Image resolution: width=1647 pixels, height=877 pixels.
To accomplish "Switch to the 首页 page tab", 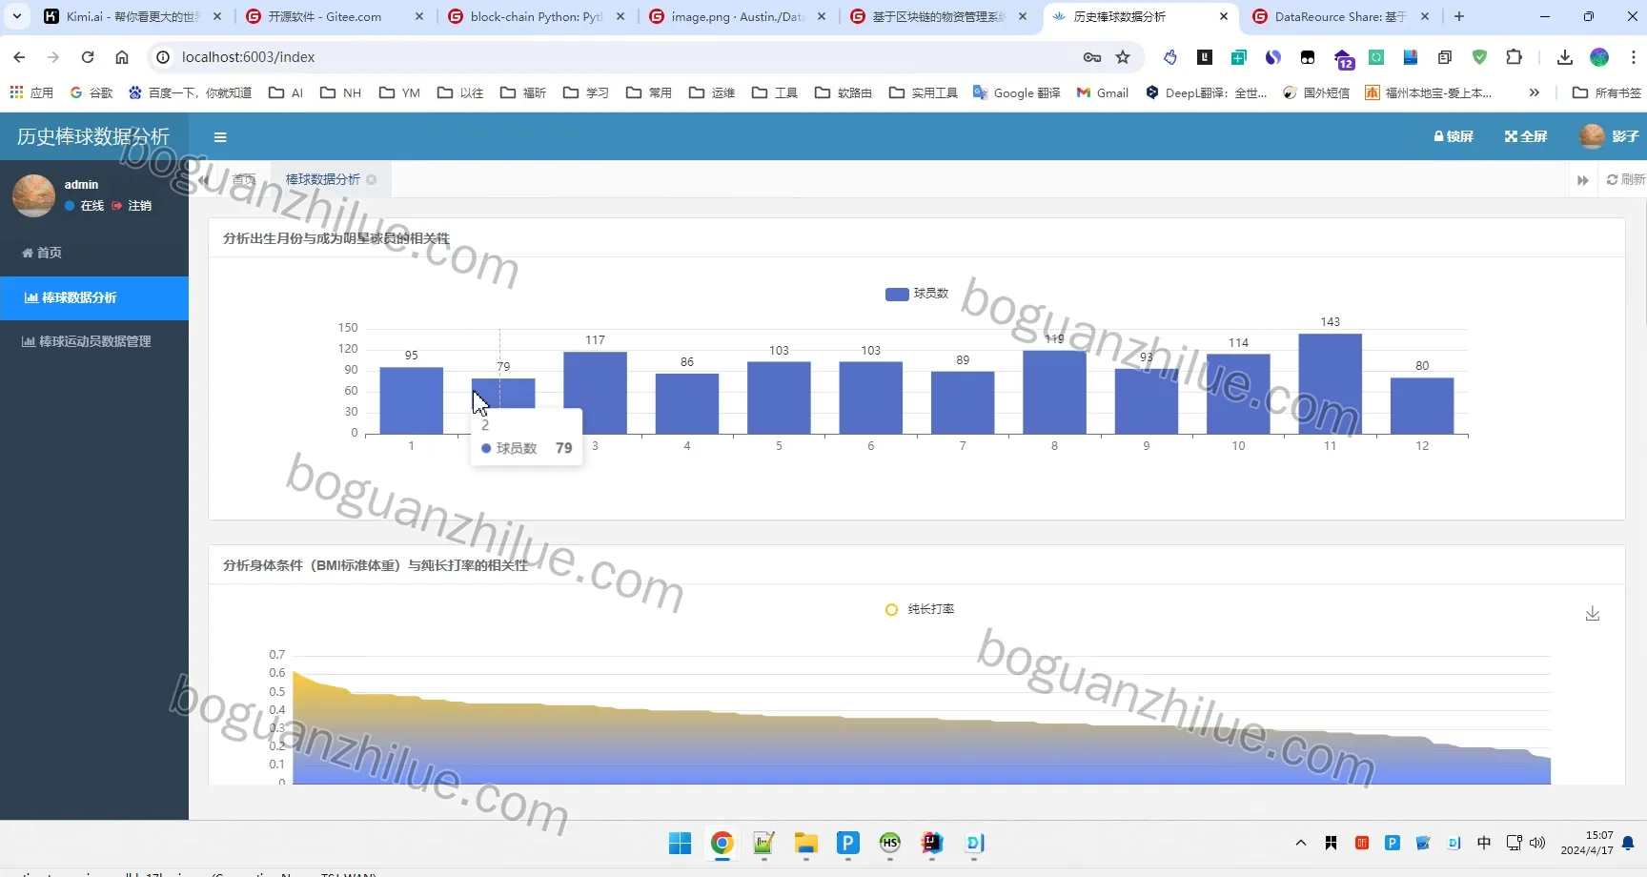I will coord(244,179).
